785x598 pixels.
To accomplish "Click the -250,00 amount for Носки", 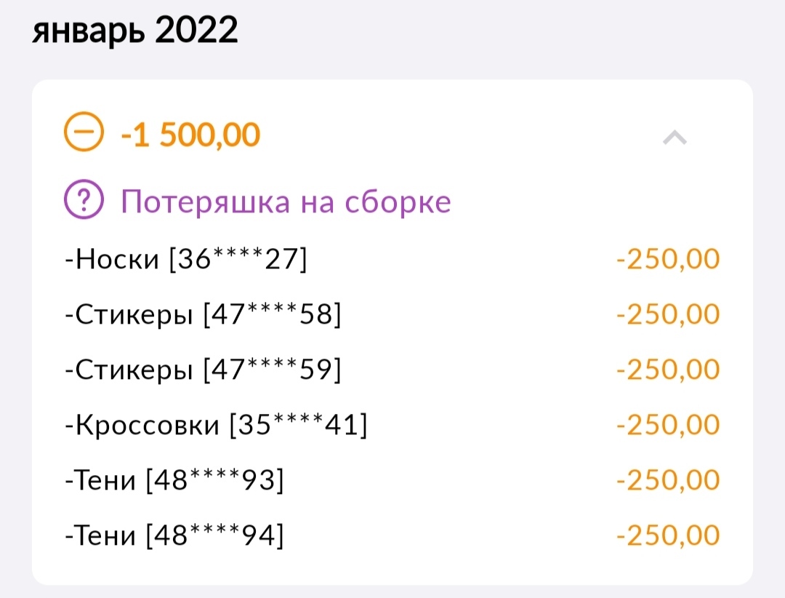I will tap(667, 260).
